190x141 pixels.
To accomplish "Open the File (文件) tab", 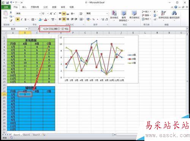I will (6, 7).
